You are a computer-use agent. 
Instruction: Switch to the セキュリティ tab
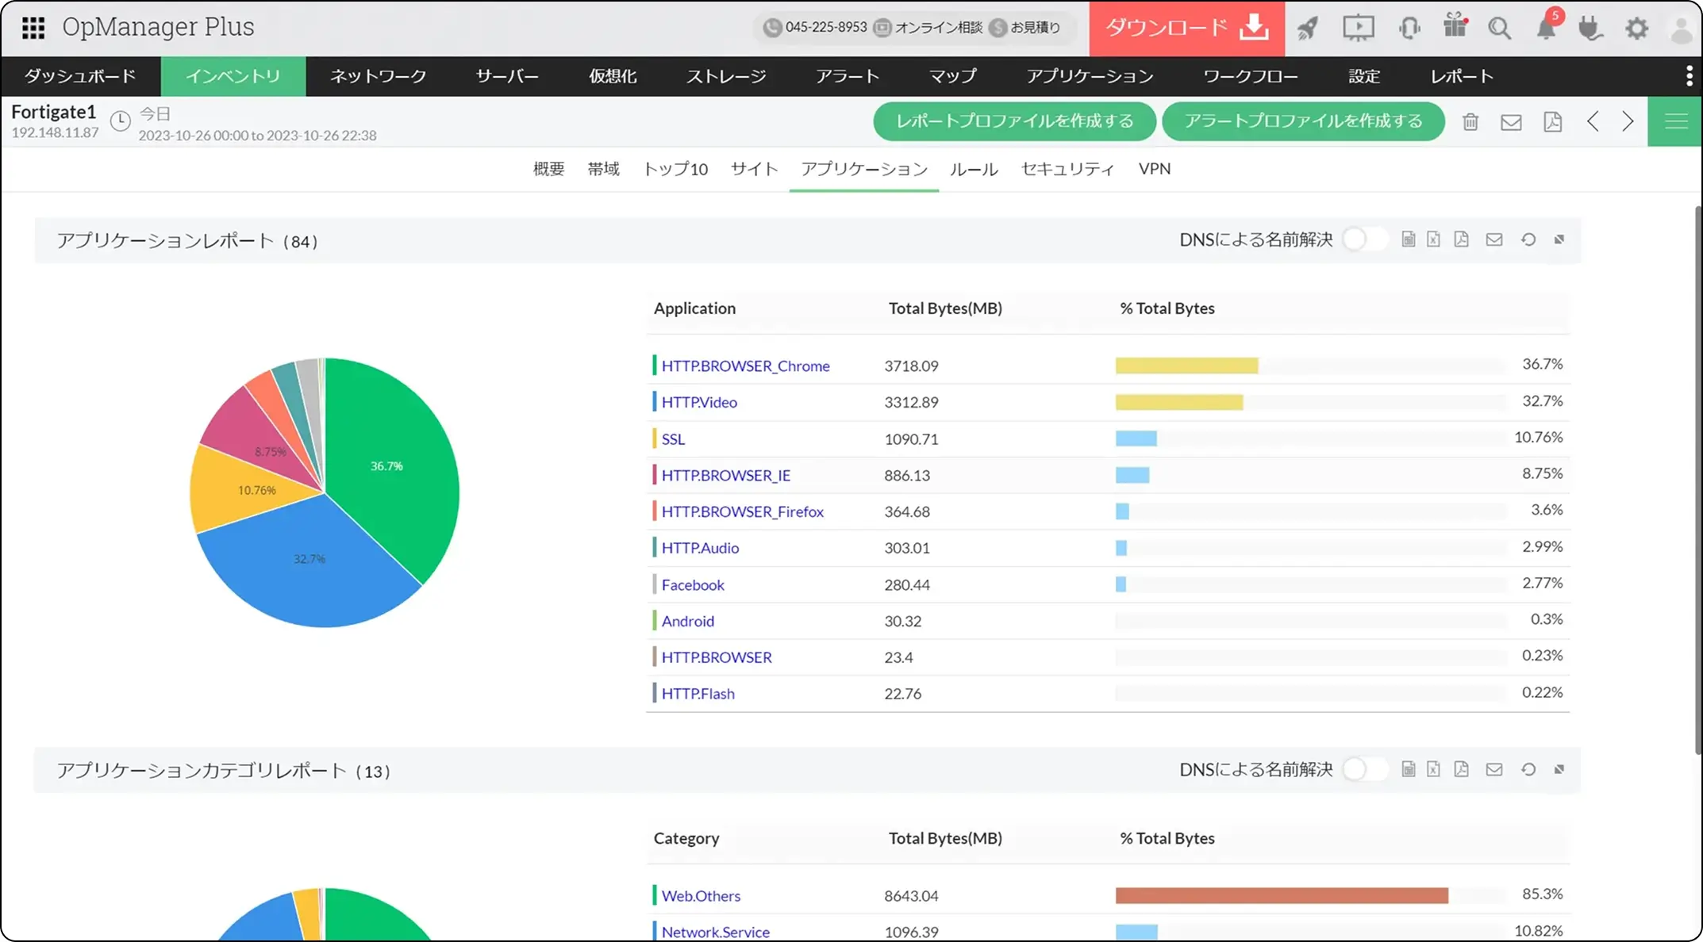pos(1067,169)
